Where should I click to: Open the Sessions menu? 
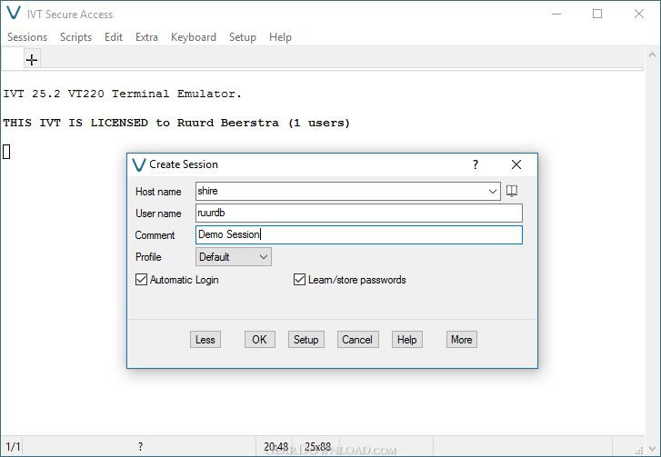pyautogui.click(x=27, y=37)
